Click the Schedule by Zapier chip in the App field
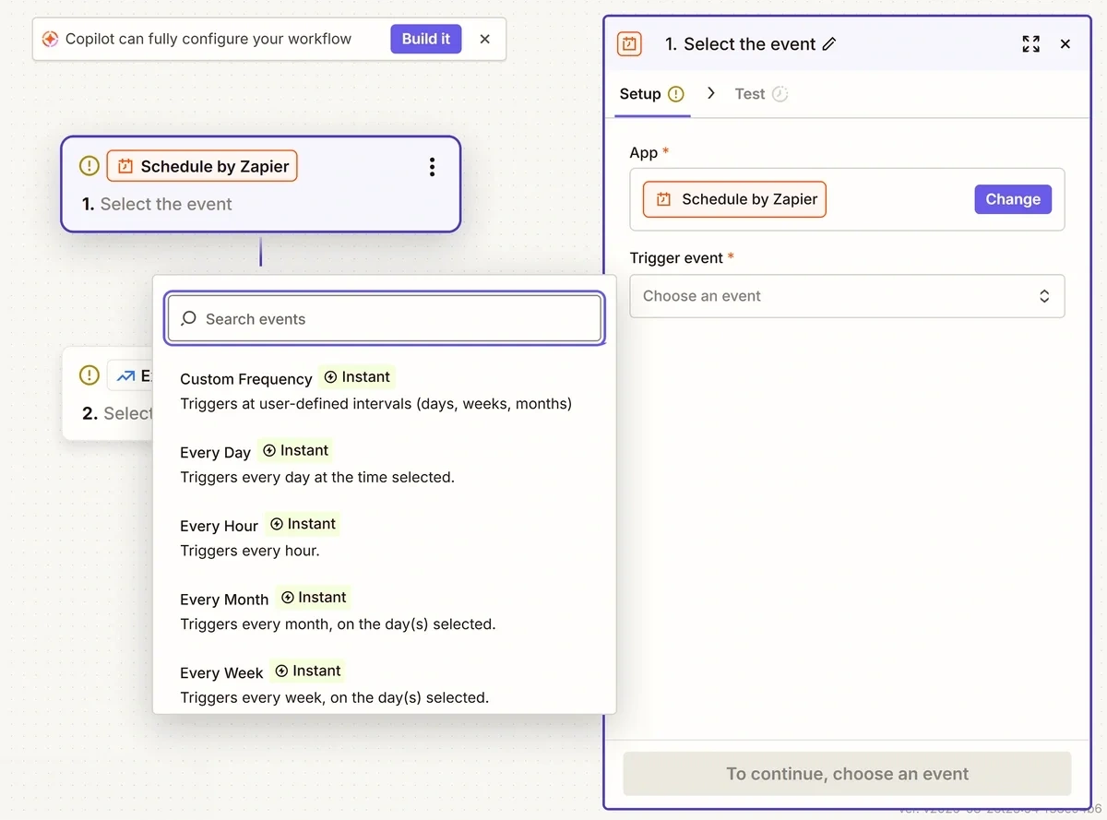The width and height of the screenshot is (1107, 820). pyautogui.click(x=734, y=199)
